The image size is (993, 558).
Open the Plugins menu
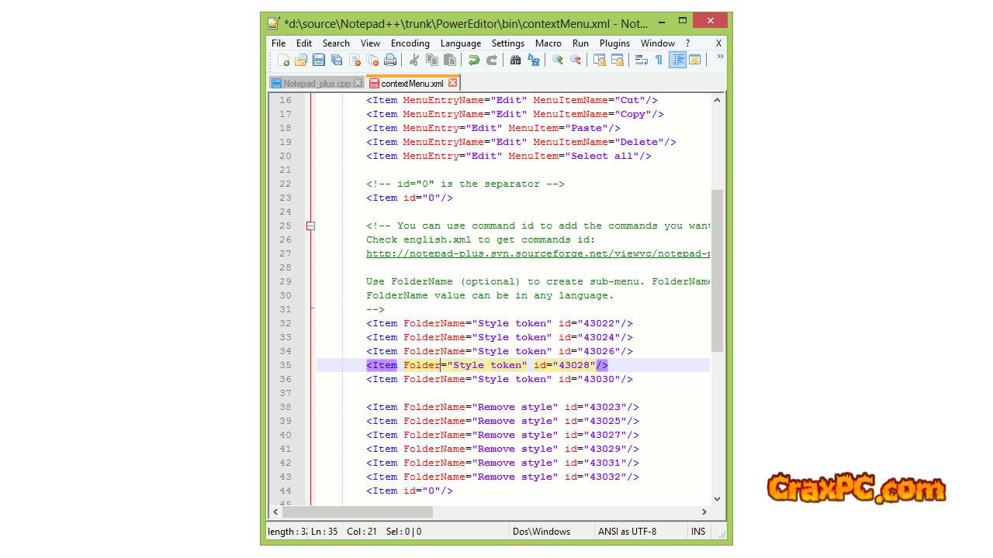coord(614,43)
